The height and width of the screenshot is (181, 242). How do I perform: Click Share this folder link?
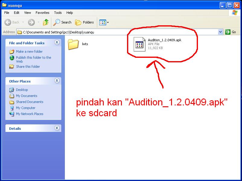click(x=28, y=67)
